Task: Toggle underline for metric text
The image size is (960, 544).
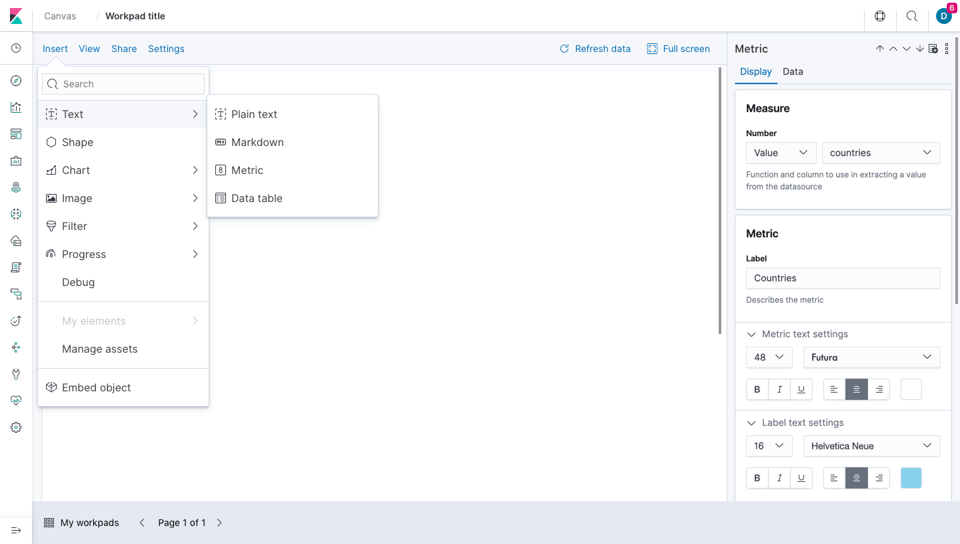Action: click(801, 389)
